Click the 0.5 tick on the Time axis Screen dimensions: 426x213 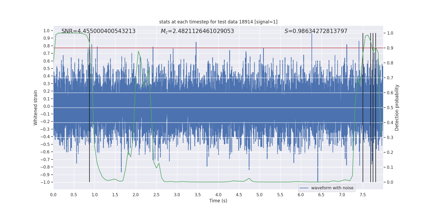(x=74, y=195)
